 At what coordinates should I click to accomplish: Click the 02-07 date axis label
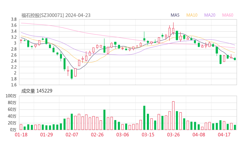point(72,135)
